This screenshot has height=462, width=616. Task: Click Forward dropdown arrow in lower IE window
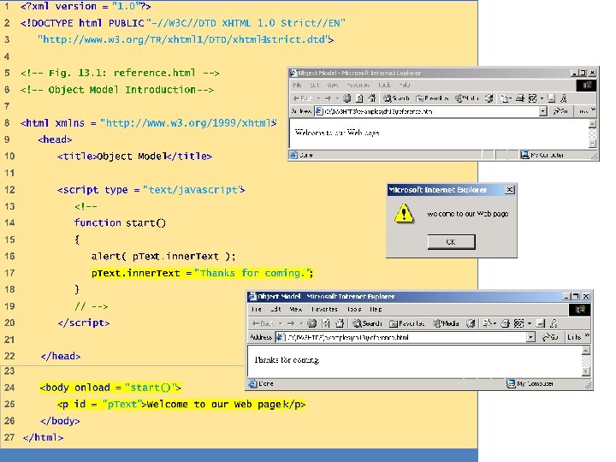click(x=301, y=323)
